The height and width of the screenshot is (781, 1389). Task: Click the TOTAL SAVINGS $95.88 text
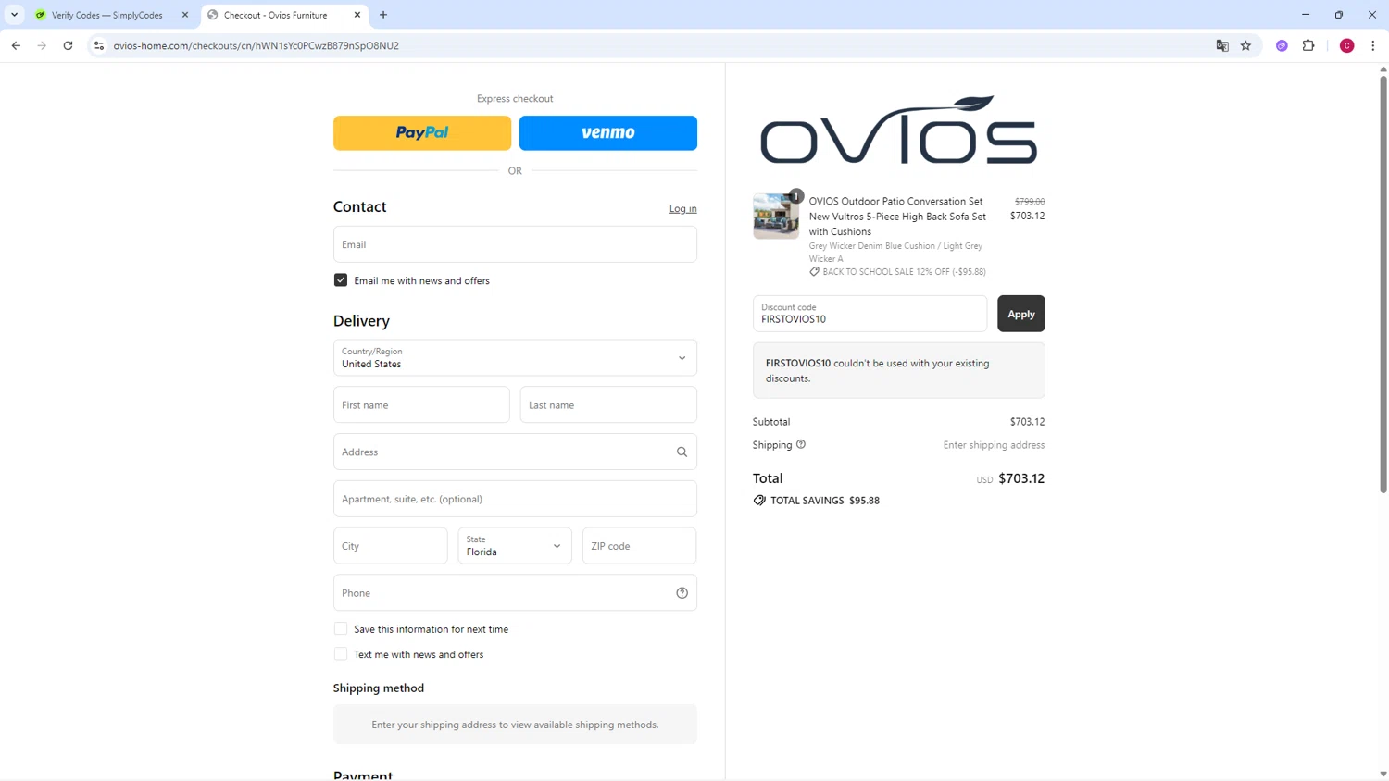[825, 501]
